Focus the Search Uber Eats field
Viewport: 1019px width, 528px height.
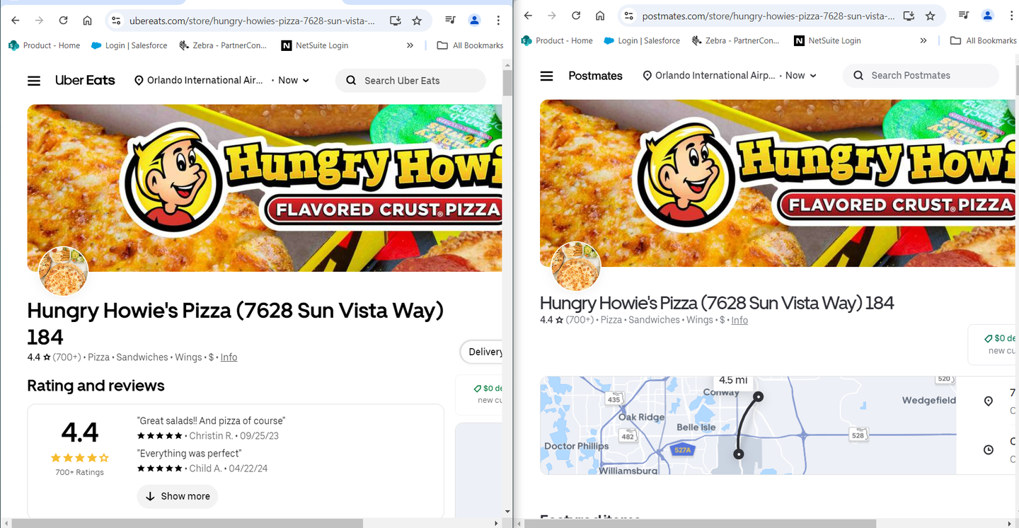[410, 81]
